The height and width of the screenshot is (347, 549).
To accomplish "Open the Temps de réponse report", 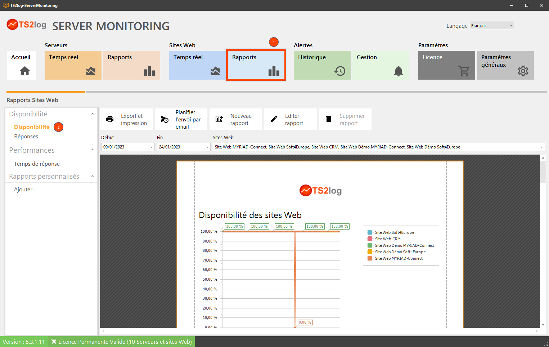I will pyautogui.click(x=37, y=164).
